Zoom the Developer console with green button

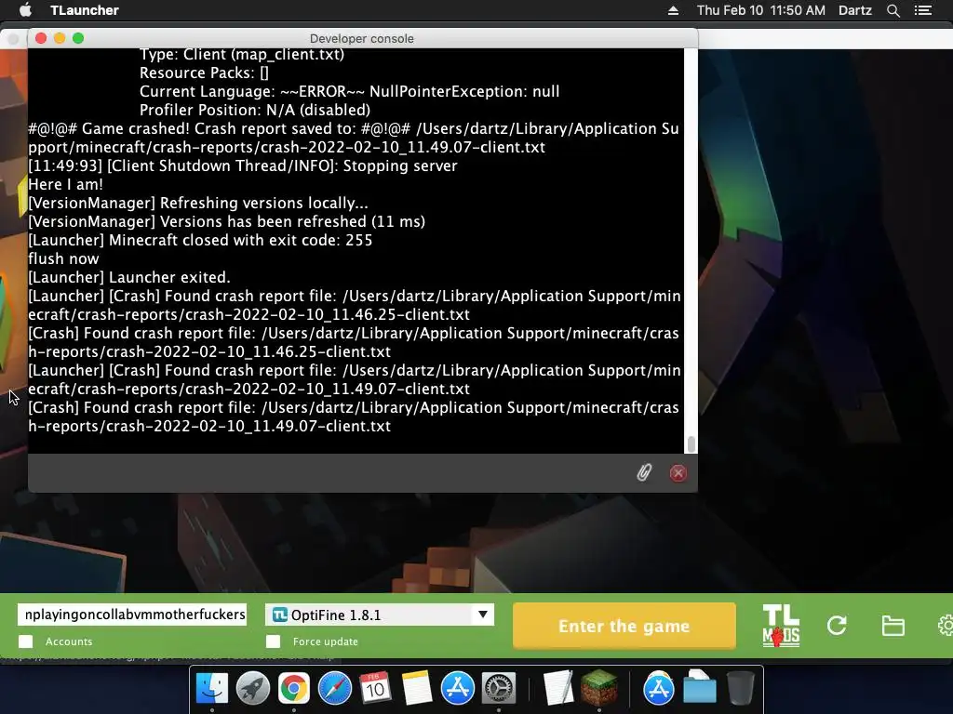(x=78, y=38)
